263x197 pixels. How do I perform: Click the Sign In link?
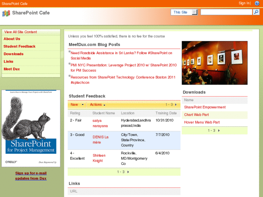coord(244,3)
